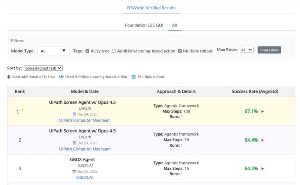Click 'Used additional a11y tree' legend text

33,77
